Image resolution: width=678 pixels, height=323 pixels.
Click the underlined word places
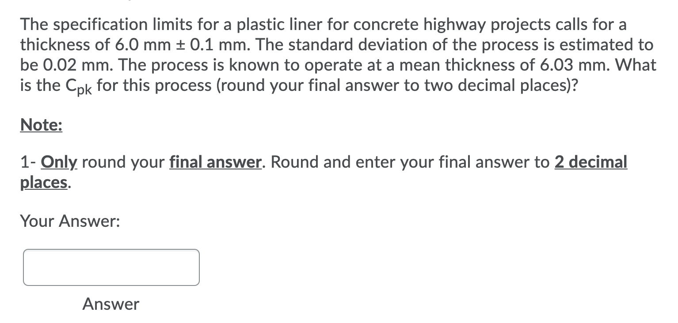coord(42,182)
